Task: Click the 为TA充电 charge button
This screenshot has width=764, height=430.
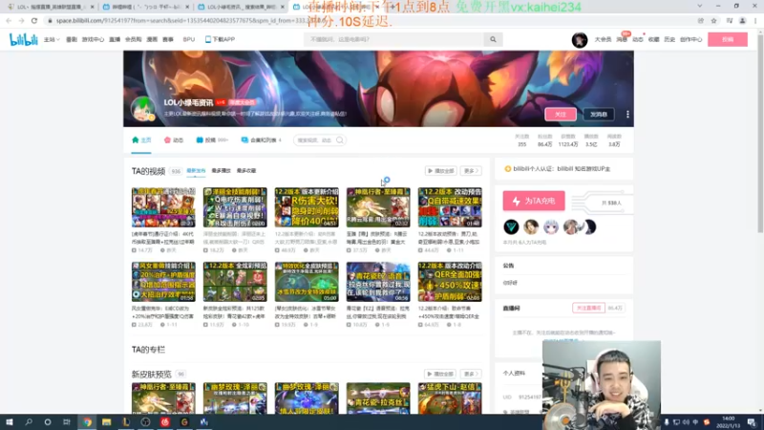Action: click(x=534, y=201)
